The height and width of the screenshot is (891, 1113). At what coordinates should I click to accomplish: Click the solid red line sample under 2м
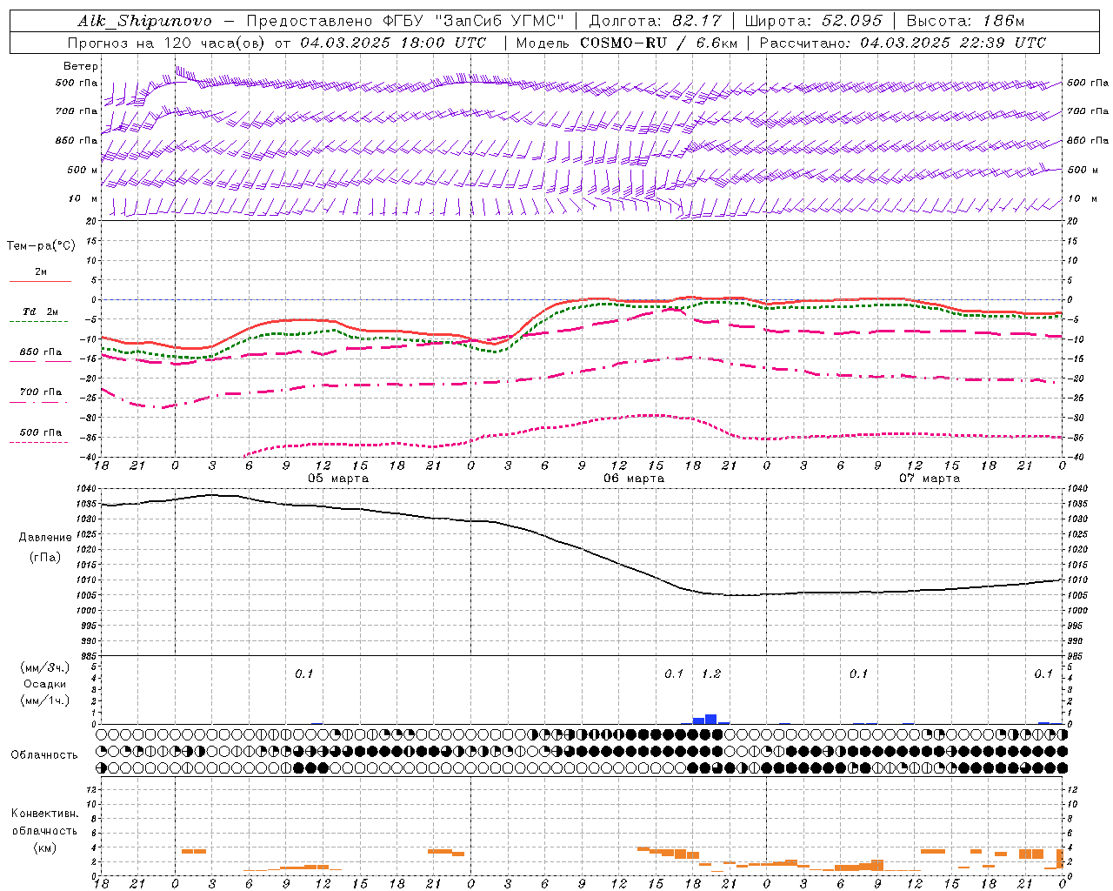click(40, 281)
